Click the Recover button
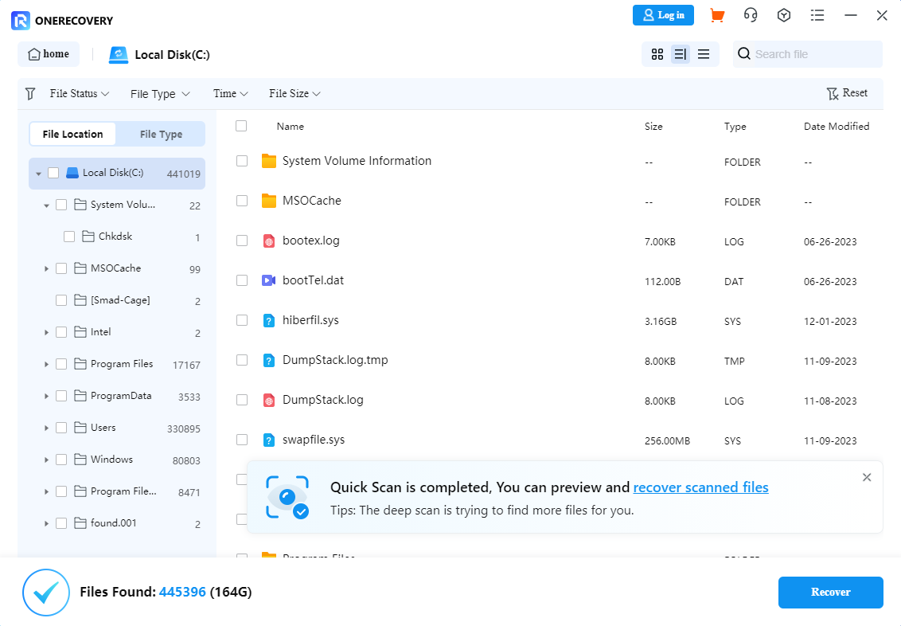 point(830,593)
